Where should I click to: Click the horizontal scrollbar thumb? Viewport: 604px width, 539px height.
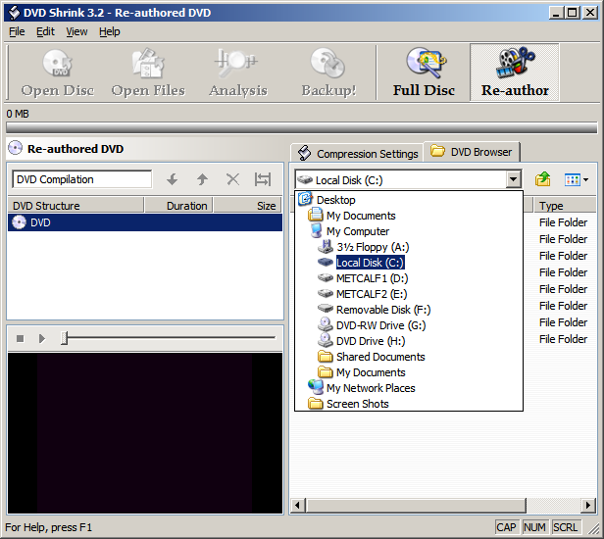pyautogui.click(x=416, y=505)
